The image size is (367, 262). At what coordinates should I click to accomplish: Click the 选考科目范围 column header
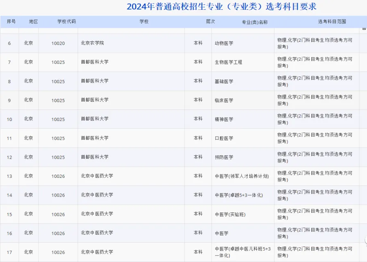click(332, 22)
